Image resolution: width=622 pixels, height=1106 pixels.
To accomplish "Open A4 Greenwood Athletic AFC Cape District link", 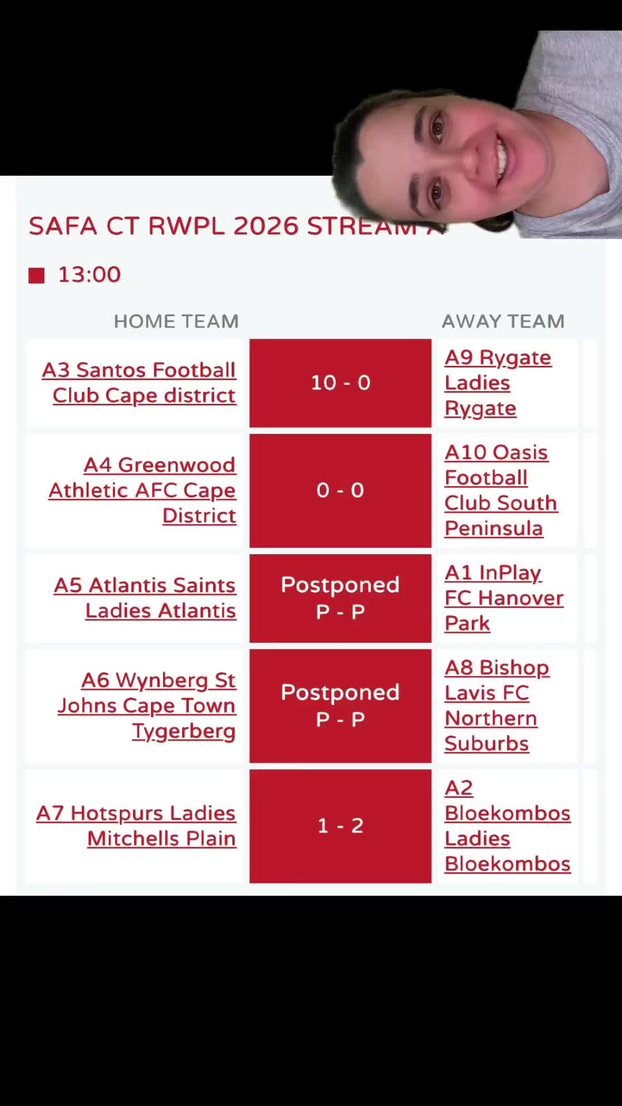I will (x=142, y=490).
